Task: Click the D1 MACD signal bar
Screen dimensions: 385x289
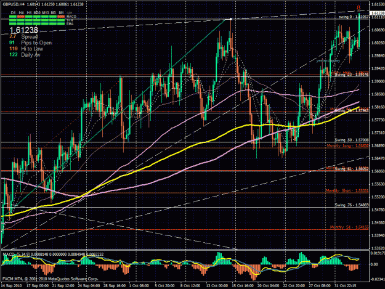Action: coord(13,17)
